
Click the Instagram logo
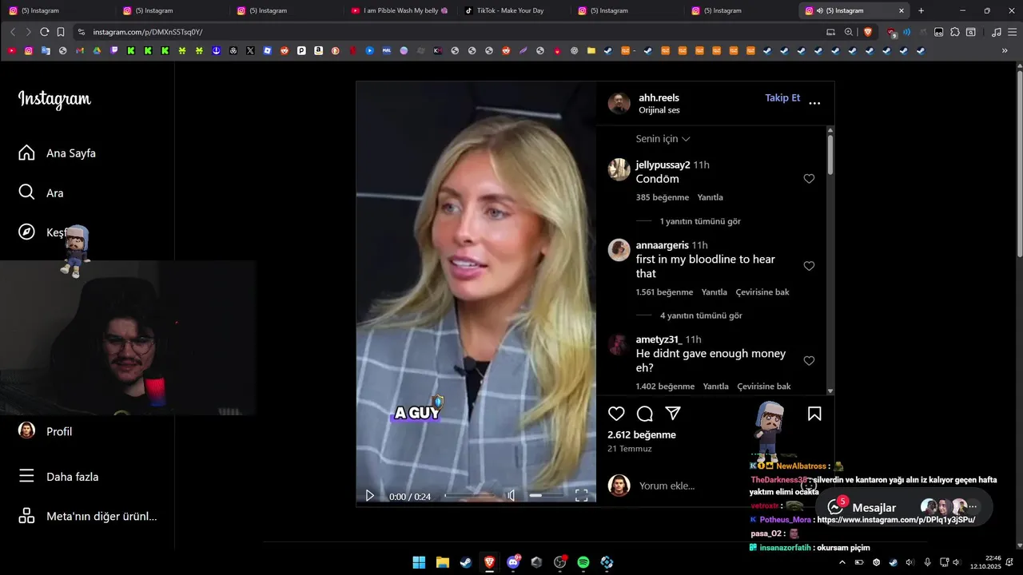pos(54,99)
